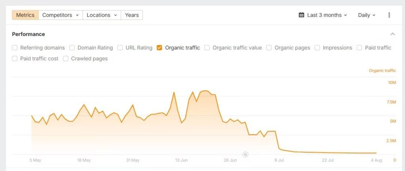Turn on the Impressions checkbox
The height and width of the screenshot is (171, 405).
pos(317,48)
